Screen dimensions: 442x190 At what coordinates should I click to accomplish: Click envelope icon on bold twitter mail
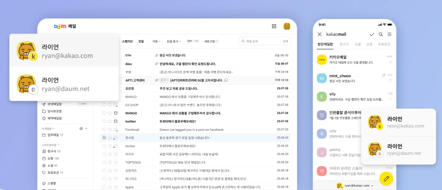point(116,121)
